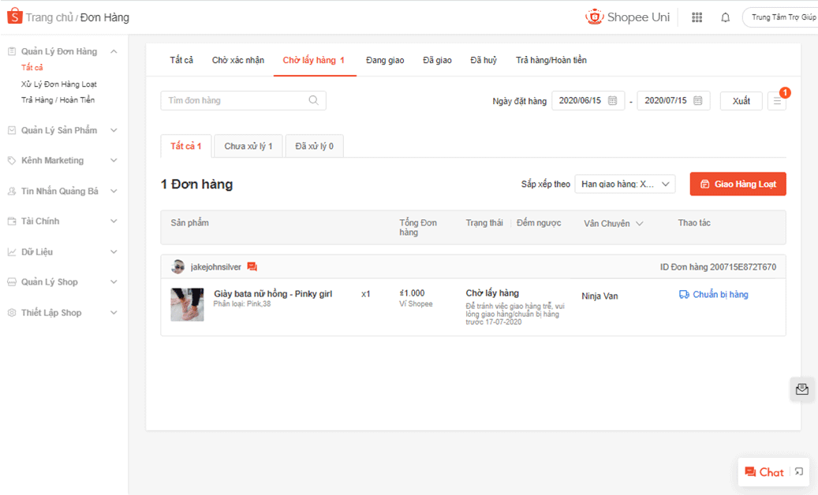This screenshot has width=818, height=495.
Task: Select the Chưa xử lý 1 tab
Action: 248,147
